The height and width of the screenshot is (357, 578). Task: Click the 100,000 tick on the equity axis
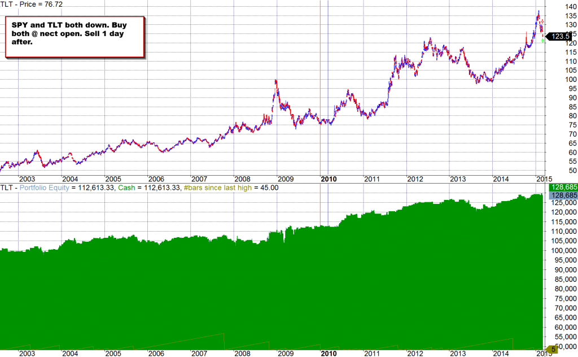[x=564, y=251]
